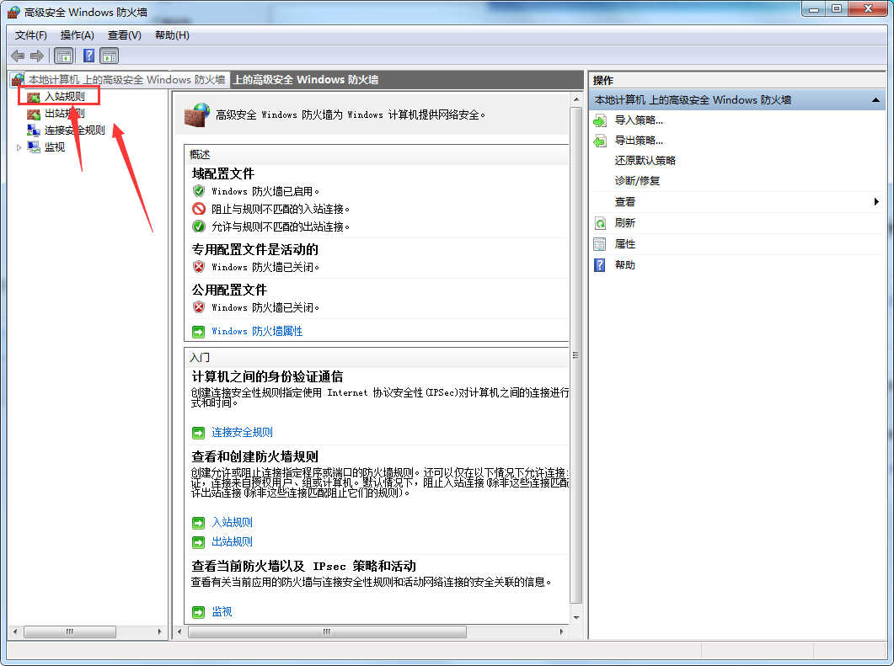Select 连接安全规则 in the left tree
This screenshot has width=894, height=666.
tap(74, 131)
